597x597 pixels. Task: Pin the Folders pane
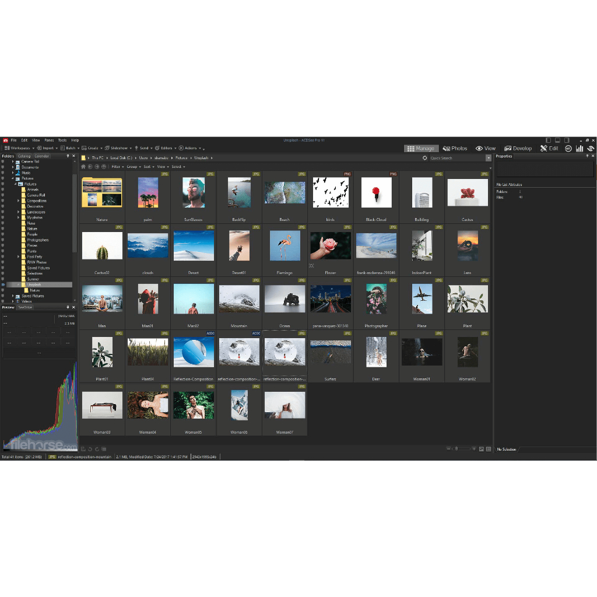point(68,156)
